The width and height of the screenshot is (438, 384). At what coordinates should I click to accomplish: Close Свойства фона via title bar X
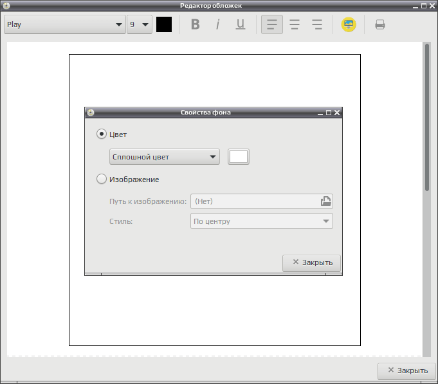pos(337,113)
